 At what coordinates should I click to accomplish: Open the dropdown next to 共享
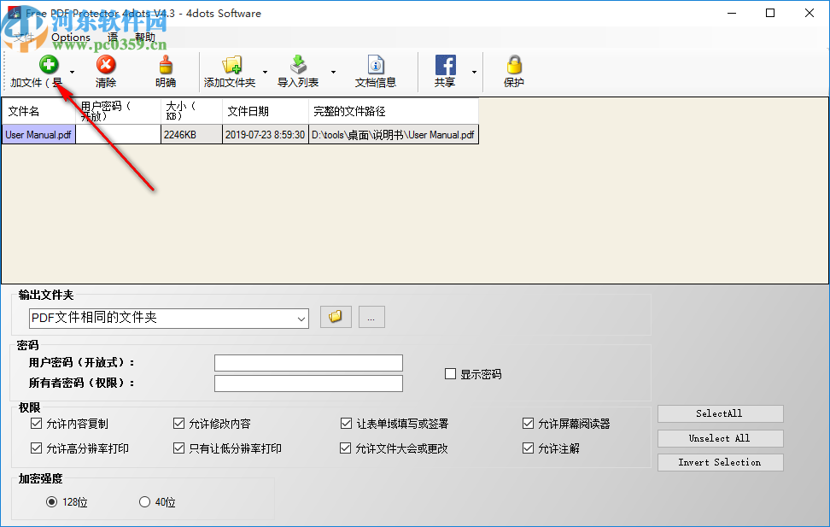click(x=475, y=71)
